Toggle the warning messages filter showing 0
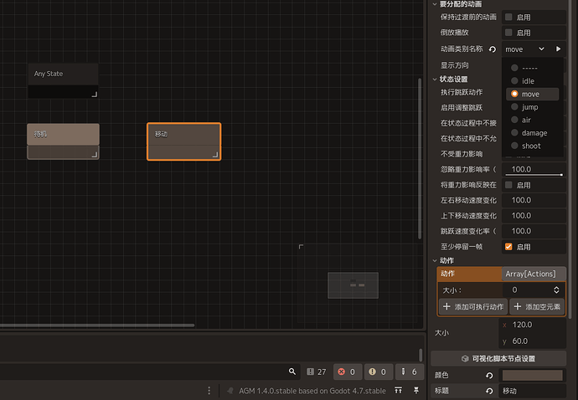This screenshot has height=400, width=578. (378, 372)
